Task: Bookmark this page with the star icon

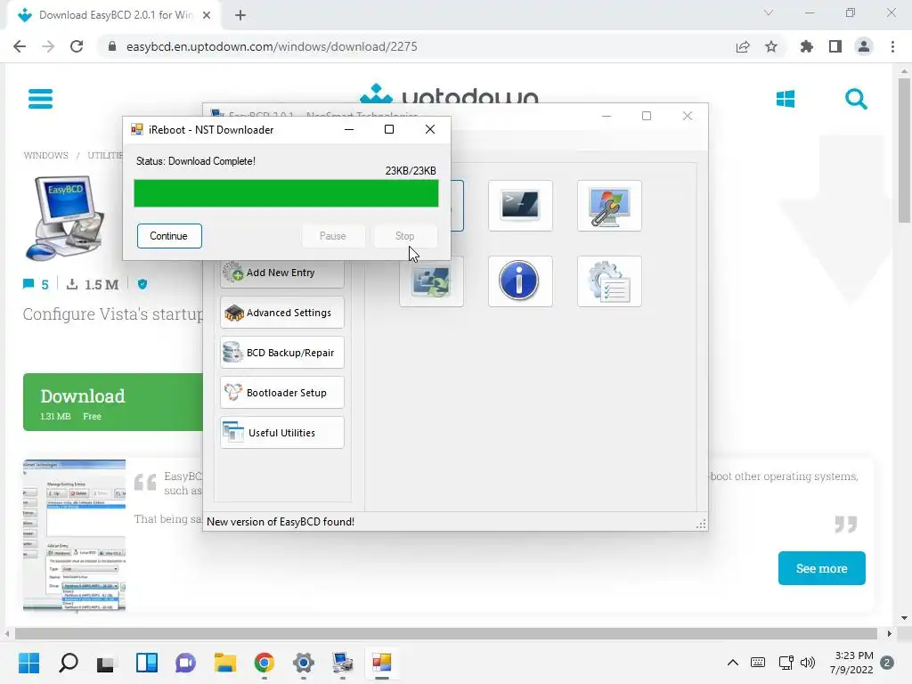Action: [771, 46]
